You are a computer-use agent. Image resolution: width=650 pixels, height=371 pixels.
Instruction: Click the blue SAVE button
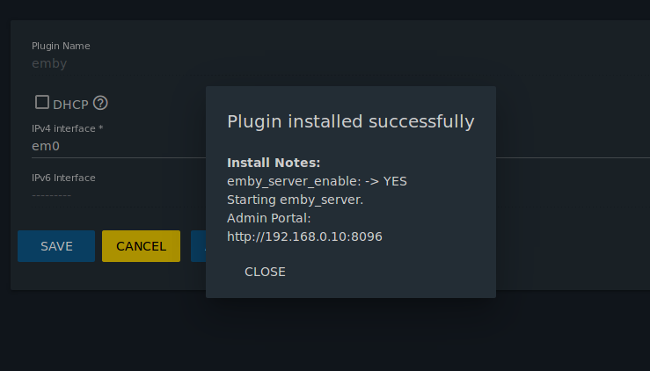point(56,246)
